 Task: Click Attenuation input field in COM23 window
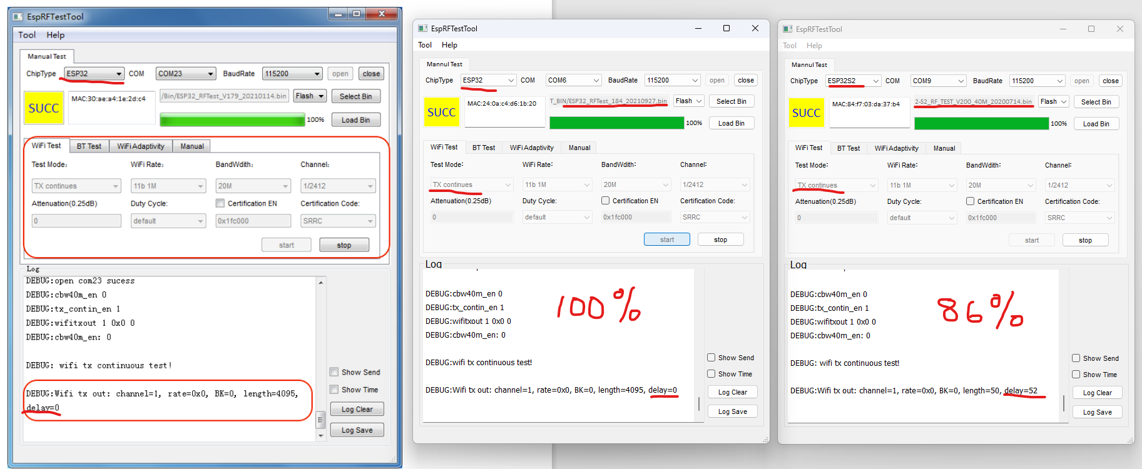pos(76,221)
